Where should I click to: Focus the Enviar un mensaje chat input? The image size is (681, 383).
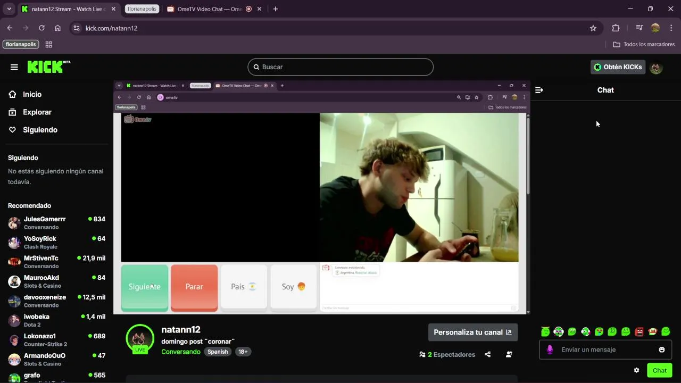[x=605, y=349]
